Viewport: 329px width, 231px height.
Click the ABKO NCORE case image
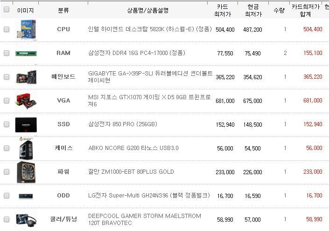[25, 148]
